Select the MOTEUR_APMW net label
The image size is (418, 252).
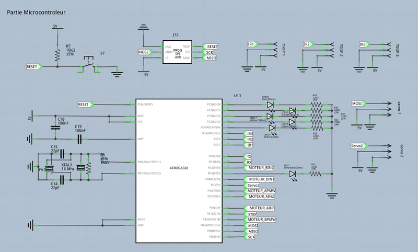coord(261,191)
